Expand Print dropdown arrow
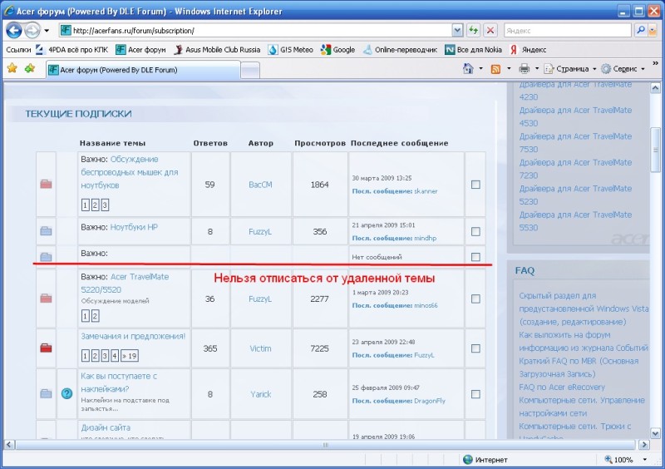Screen dimensions: 665x469 click(x=537, y=69)
